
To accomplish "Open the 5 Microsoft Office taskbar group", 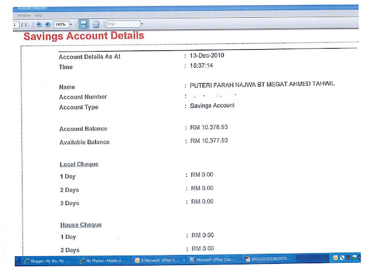I will 158,260.
